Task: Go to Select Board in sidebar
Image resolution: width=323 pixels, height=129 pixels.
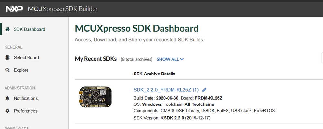Action: (26, 58)
